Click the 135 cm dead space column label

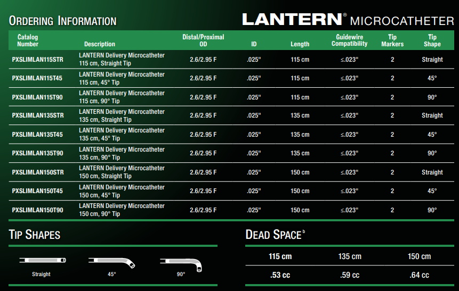coord(350,256)
